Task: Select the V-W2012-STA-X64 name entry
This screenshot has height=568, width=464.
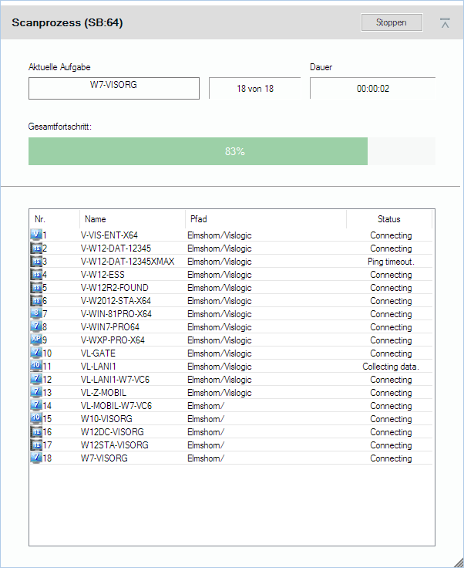Action: click(x=116, y=301)
